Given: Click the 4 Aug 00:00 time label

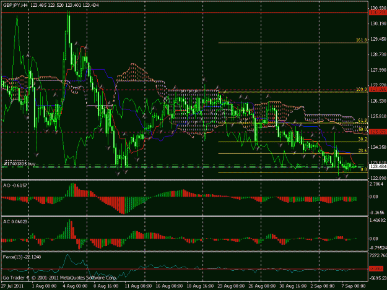Looking at the screenshot, I should [x=75, y=286].
